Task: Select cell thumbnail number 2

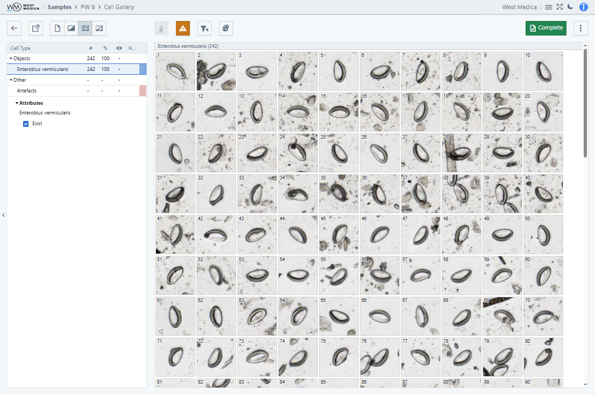Action: click(x=216, y=71)
